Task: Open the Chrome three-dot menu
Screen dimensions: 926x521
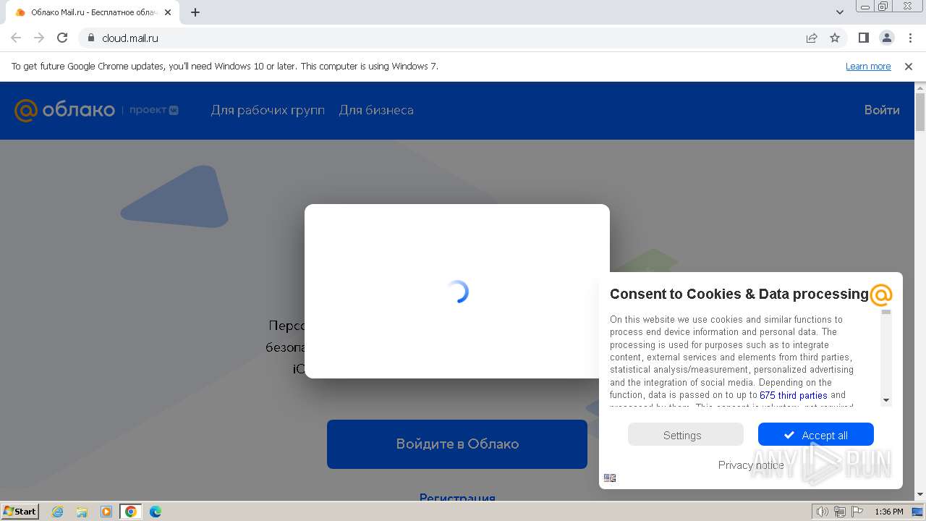Action: click(x=909, y=38)
